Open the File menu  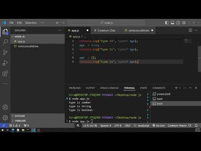tap(11, 23)
